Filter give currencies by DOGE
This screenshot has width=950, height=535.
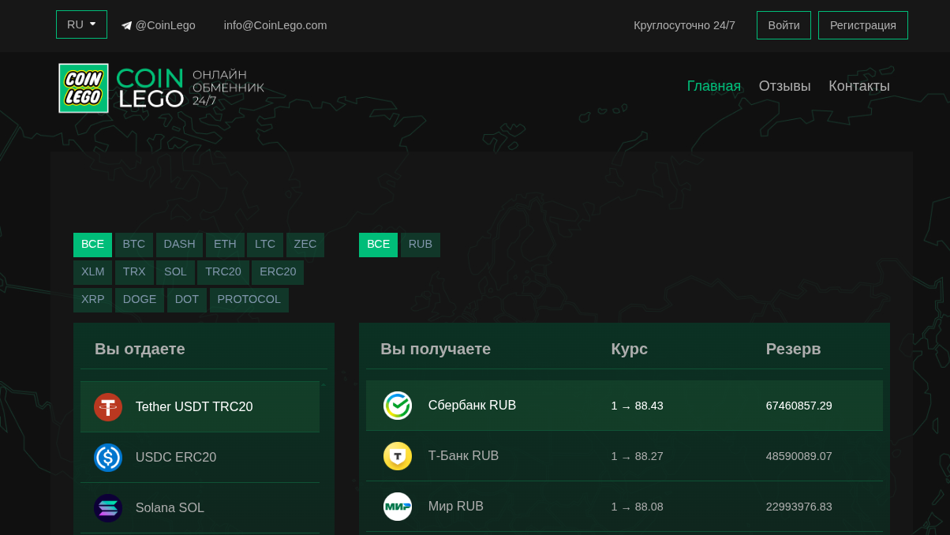point(140,300)
